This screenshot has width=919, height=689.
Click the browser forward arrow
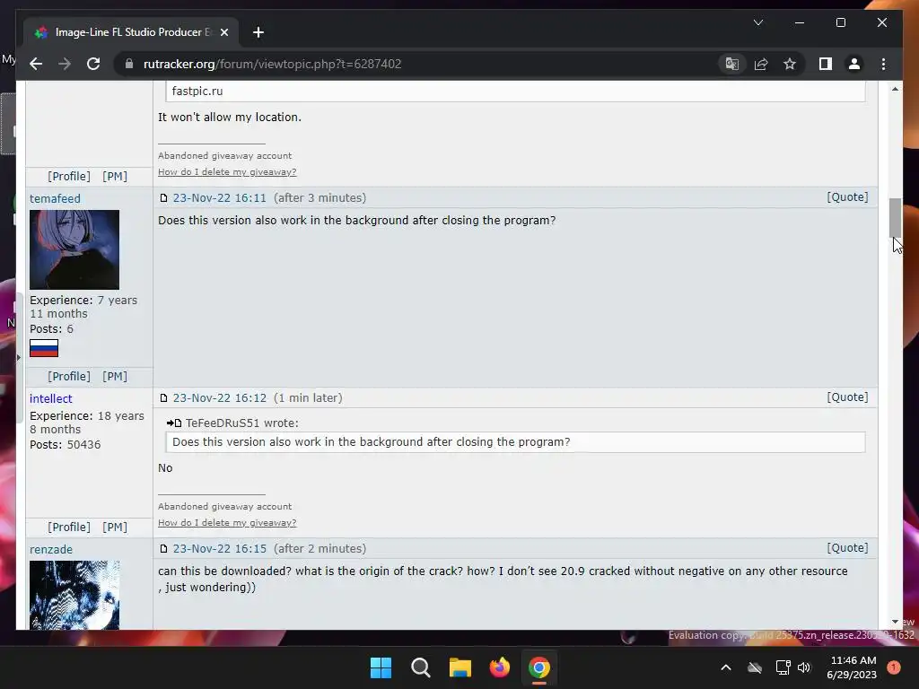(x=65, y=64)
